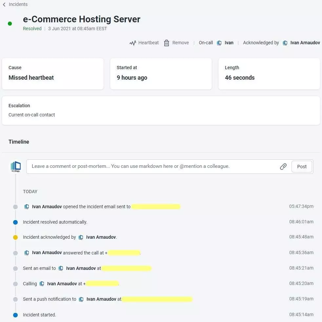Click the Escalation card

pos(161,110)
